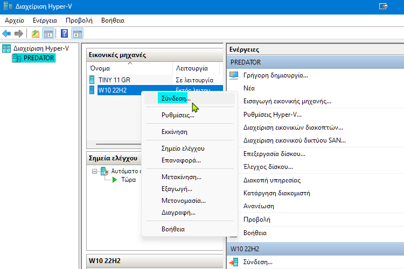Open the Ενέργεια menu
The width and height of the screenshot is (404, 269).
[x=45, y=20]
